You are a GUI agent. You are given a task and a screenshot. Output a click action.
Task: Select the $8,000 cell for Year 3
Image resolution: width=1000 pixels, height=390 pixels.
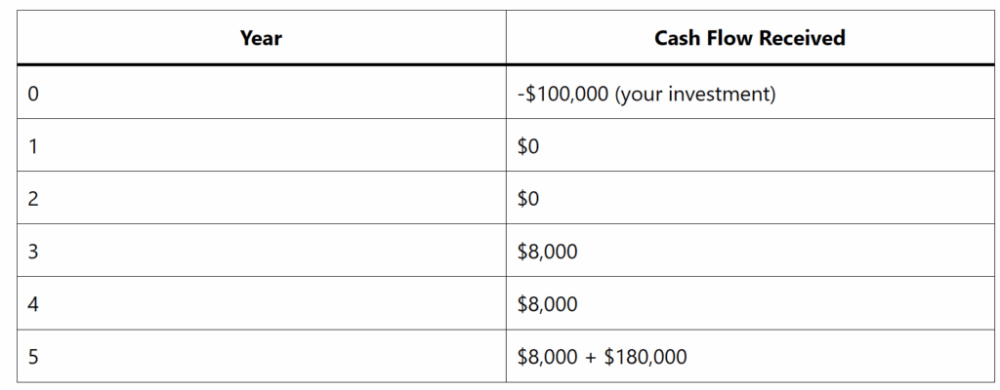749,252
